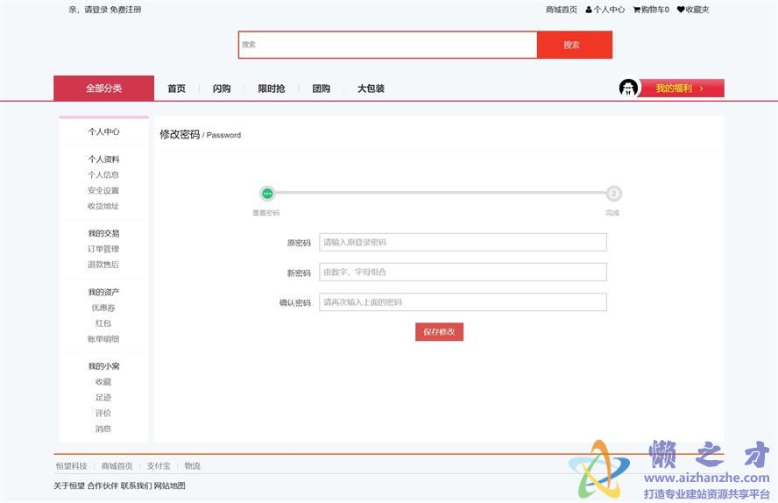Focus the search input box
The height and width of the screenshot is (503, 778).
coord(387,45)
